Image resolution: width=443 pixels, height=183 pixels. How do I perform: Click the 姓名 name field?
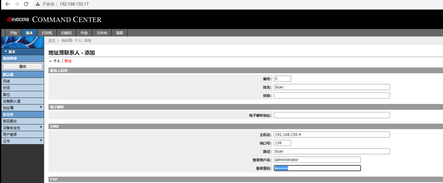(x=332, y=87)
